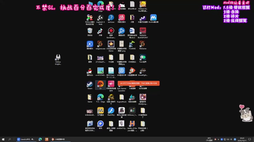Select the NetEase Cloud Music red icon
Image resolution: width=254 pixels, height=142 pixels.
[x=122, y=19]
